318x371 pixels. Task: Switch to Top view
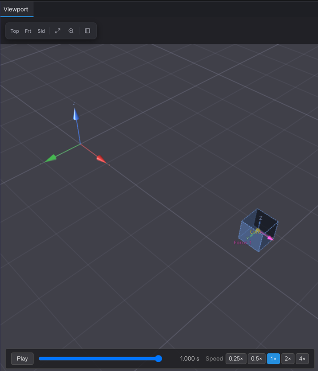coord(15,31)
